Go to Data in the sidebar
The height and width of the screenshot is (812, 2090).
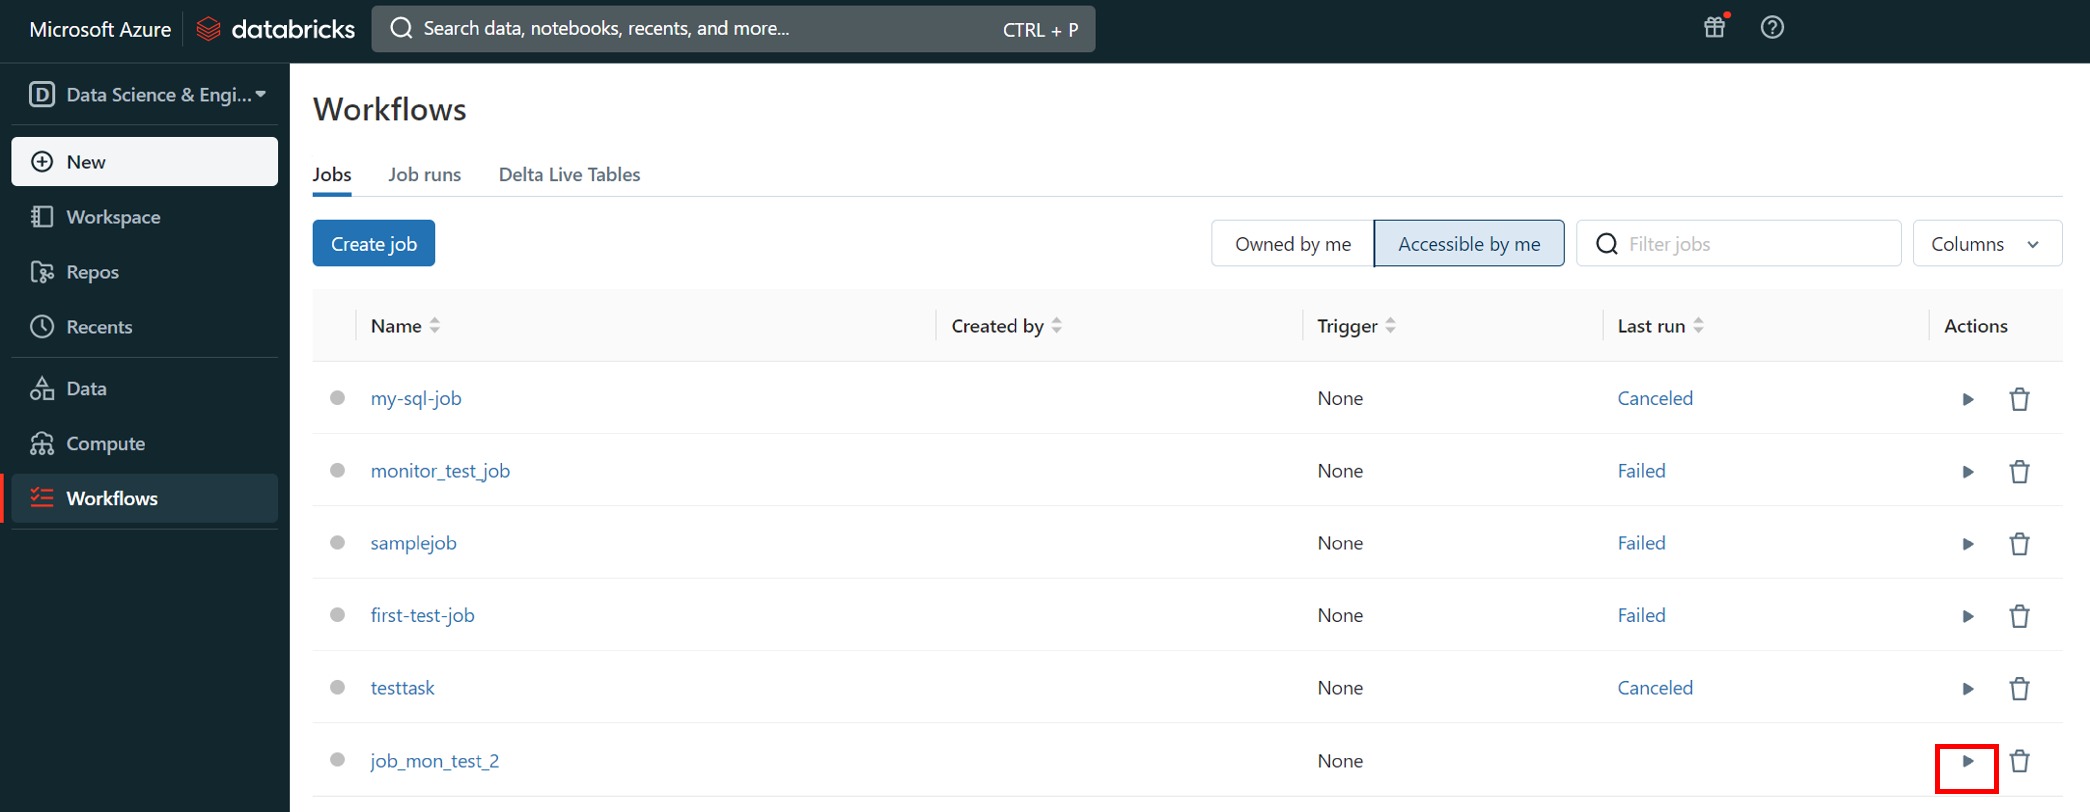pos(86,389)
